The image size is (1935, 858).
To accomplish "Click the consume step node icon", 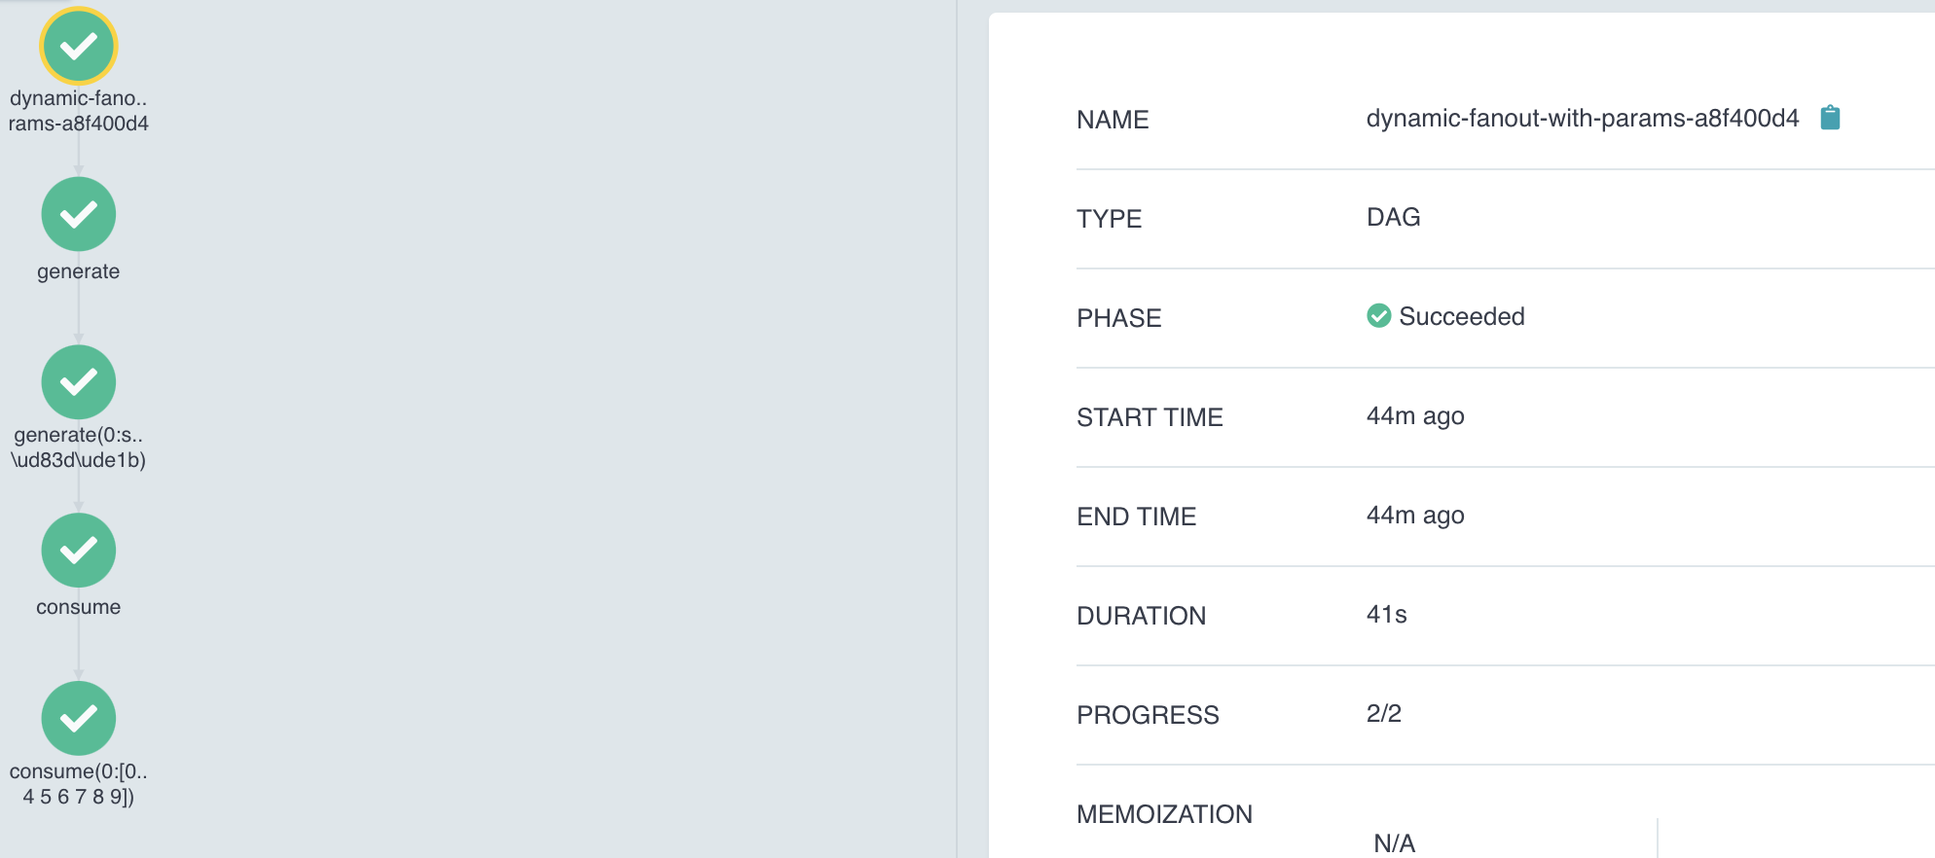I will pos(78,550).
